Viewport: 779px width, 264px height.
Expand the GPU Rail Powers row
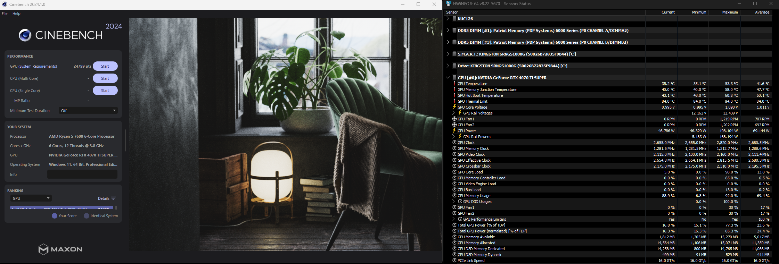453,137
